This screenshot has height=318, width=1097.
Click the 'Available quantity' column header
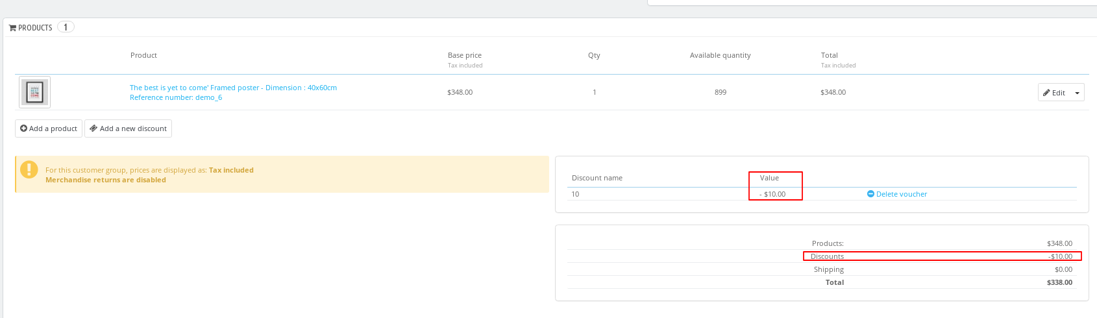point(720,55)
